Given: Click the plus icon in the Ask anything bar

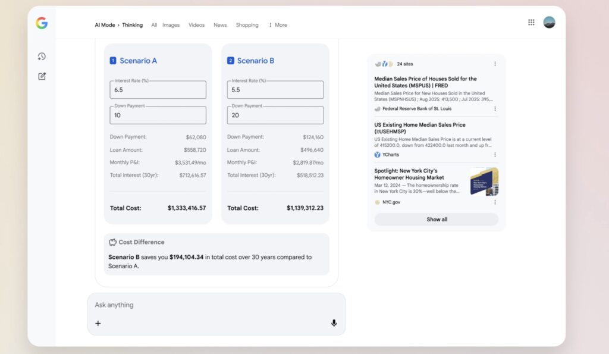Looking at the screenshot, I should click(x=98, y=323).
